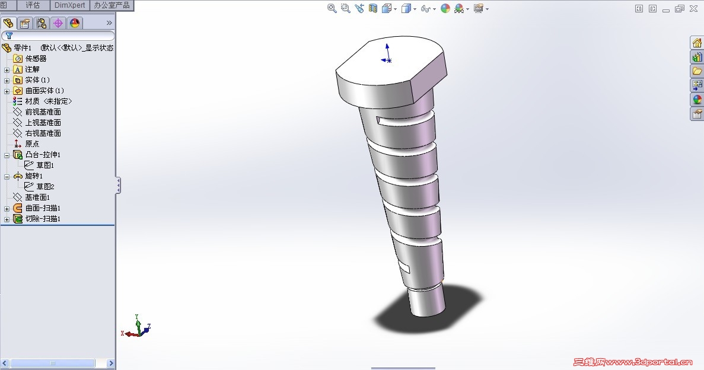Image resolution: width=704 pixels, height=370 pixels.
Task: Switch to the ConfigurationManager tab icon
Action: click(42, 23)
